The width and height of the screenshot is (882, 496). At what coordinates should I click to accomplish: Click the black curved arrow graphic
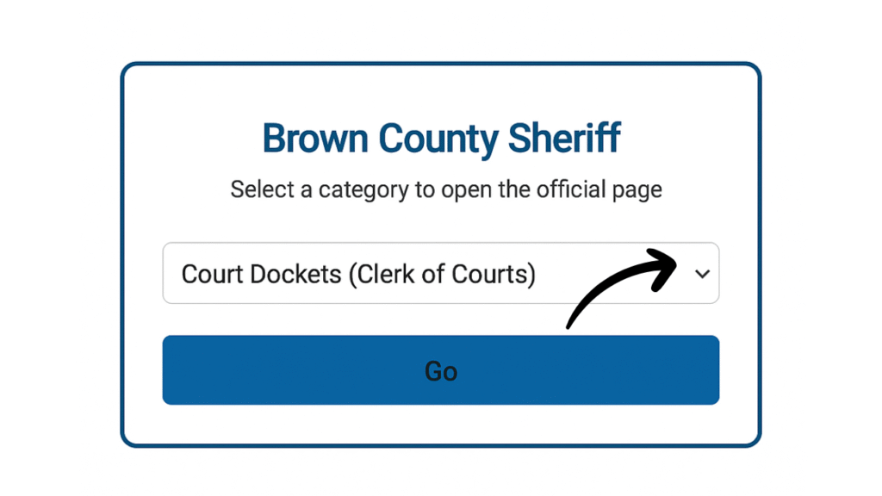(620, 293)
